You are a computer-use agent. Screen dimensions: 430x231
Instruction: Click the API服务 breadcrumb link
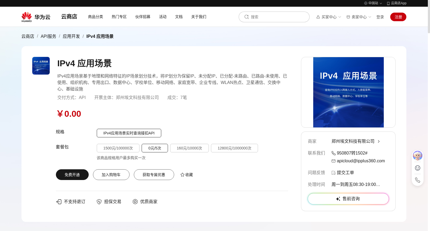click(48, 36)
